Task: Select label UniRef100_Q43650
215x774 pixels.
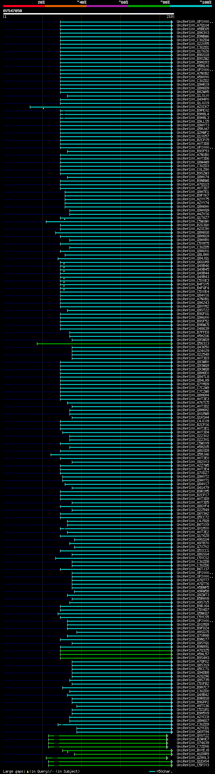Action: pos(193,347)
